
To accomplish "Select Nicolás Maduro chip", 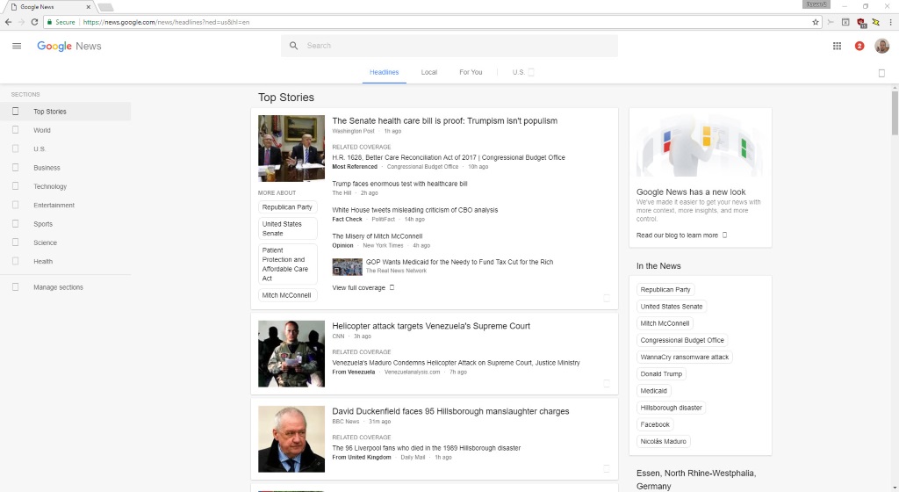I will [664, 442].
